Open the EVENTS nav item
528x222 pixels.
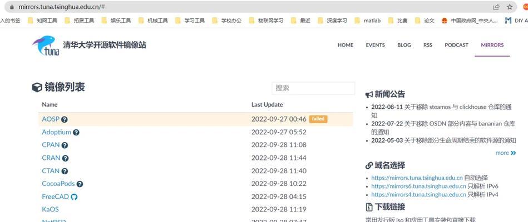pyautogui.click(x=375, y=45)
